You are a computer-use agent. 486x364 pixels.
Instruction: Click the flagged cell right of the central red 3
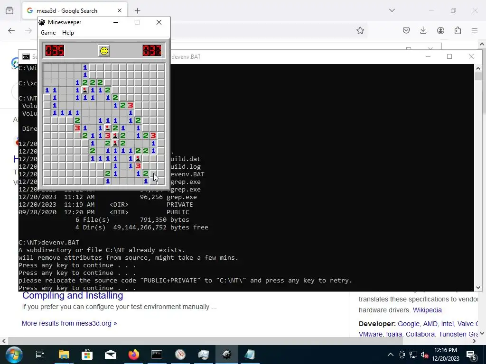115,136
